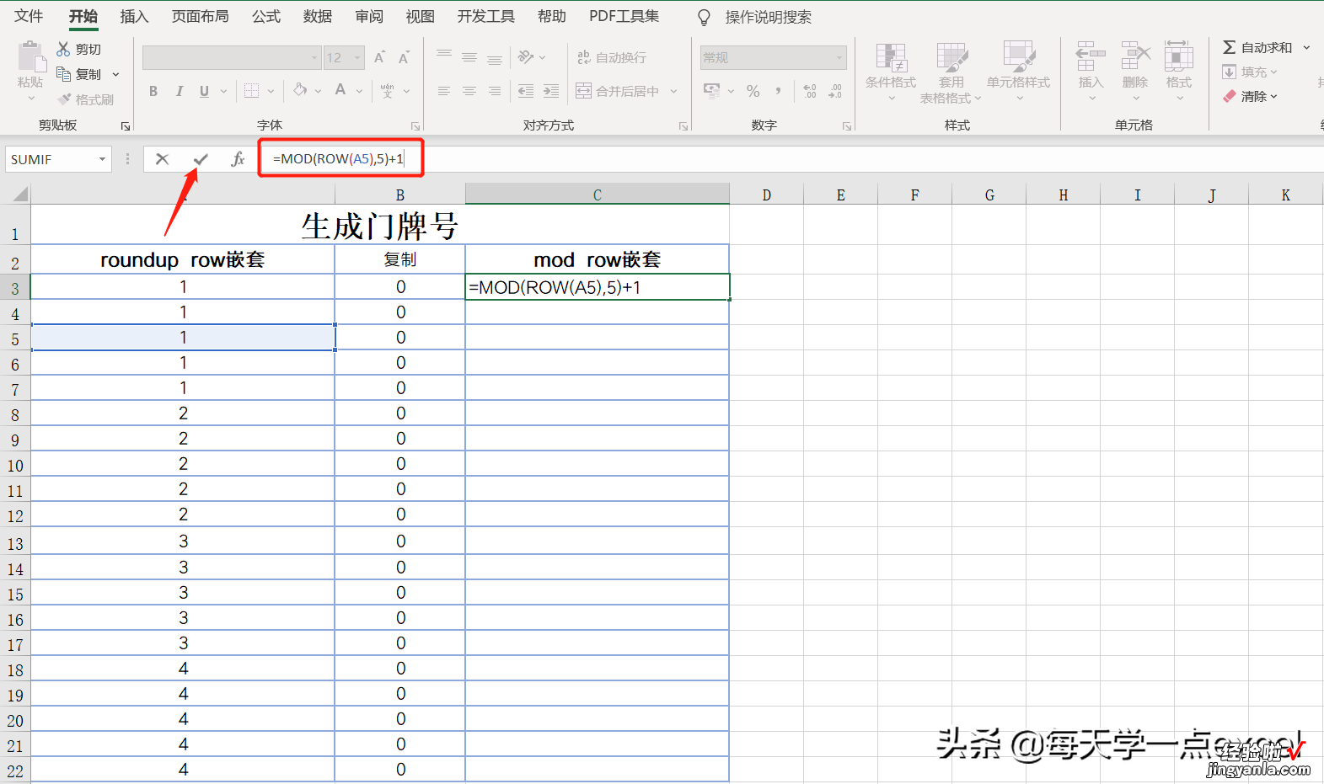Select row 10 header

pyautogui.click(x=15, y=465)
